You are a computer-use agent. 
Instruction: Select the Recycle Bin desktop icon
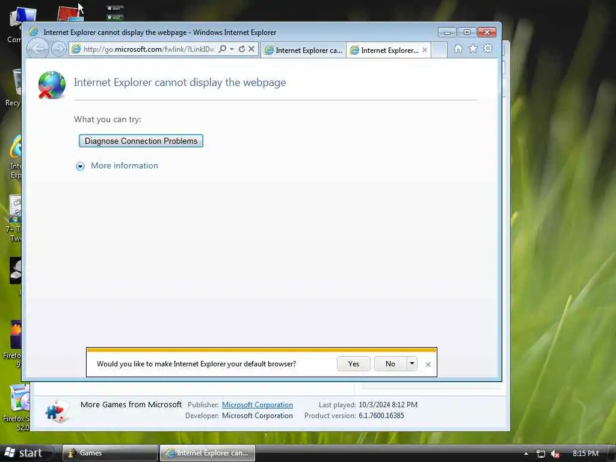[14, 87]
